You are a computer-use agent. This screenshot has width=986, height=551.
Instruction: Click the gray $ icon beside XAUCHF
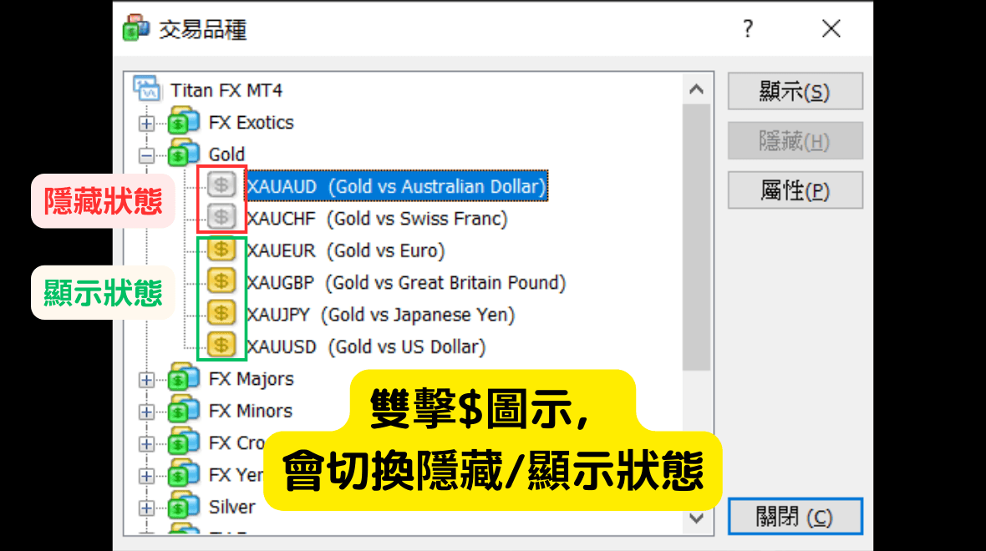tap(221, 219)
